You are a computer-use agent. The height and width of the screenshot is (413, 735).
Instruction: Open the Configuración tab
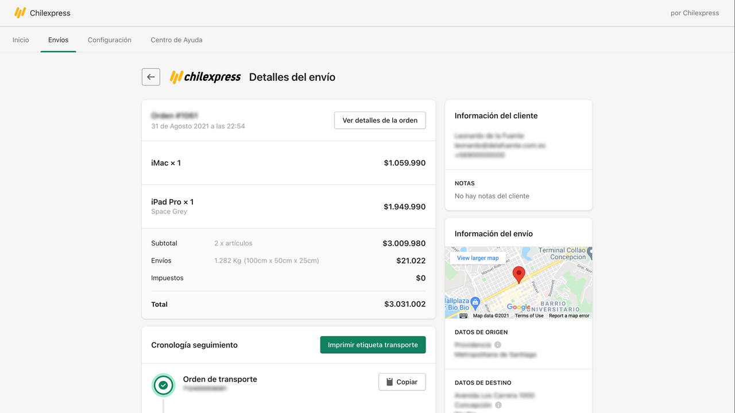pyautogui.click(x=110, y=40)
